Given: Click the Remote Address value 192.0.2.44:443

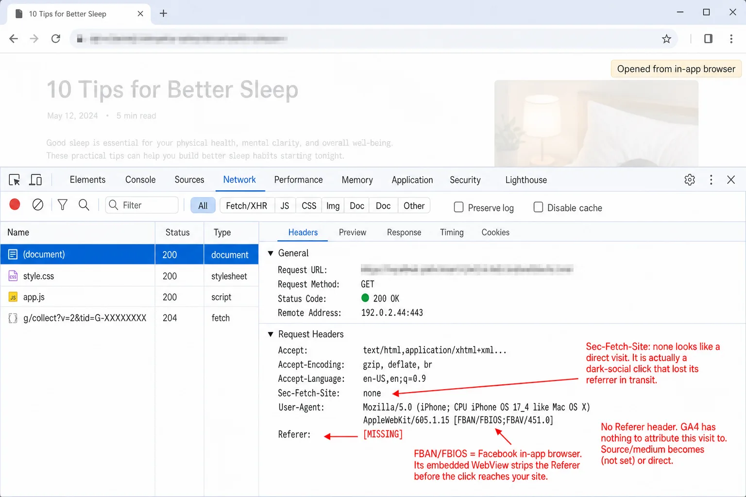Looking at the screenshot, I should (x=392, y=313).
